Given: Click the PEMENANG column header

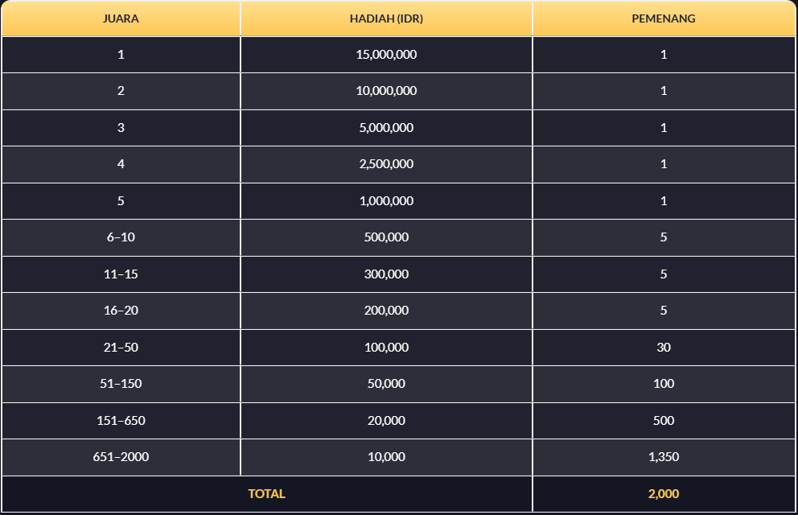Looking at the screenshot, I should click(664, 19).
